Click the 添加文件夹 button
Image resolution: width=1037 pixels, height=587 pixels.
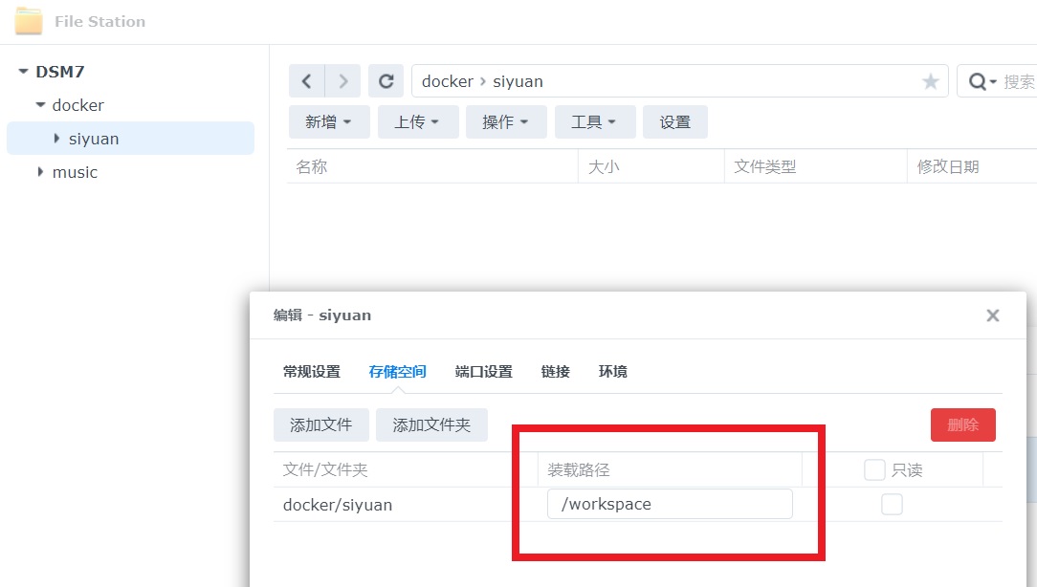(x=431, y=425)
